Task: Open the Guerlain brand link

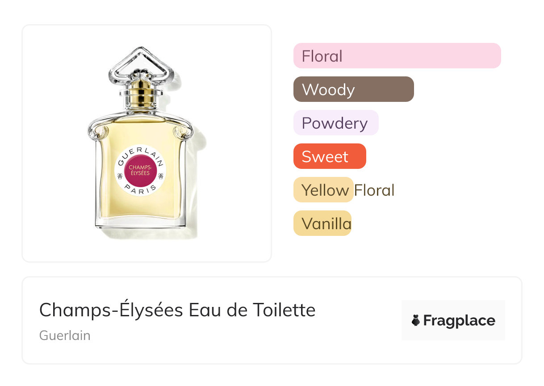Action: 65,336
